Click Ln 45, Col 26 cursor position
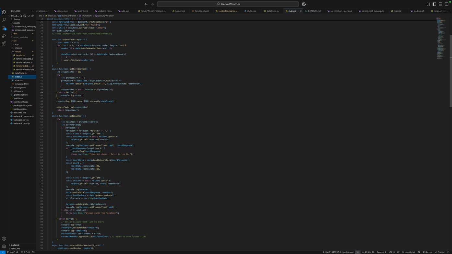Screen dimensions: 452x254 [x=368, y=252]
